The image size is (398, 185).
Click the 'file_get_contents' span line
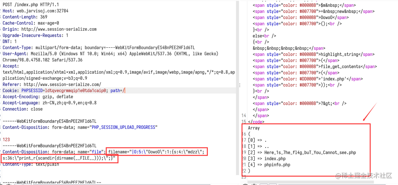tap(315, 67)
